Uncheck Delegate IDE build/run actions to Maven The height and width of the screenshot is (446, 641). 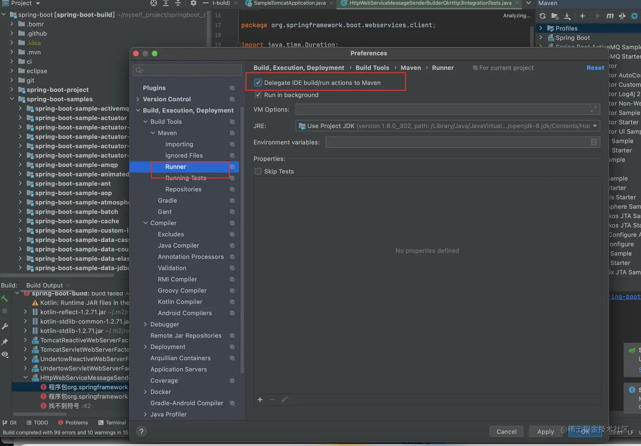click(x=258, y=83)
